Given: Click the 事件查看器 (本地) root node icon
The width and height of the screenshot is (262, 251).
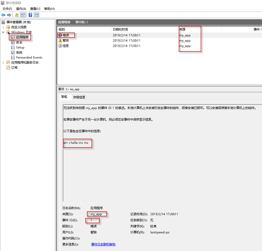Looking at the screenshot, I should pos(4,22).
